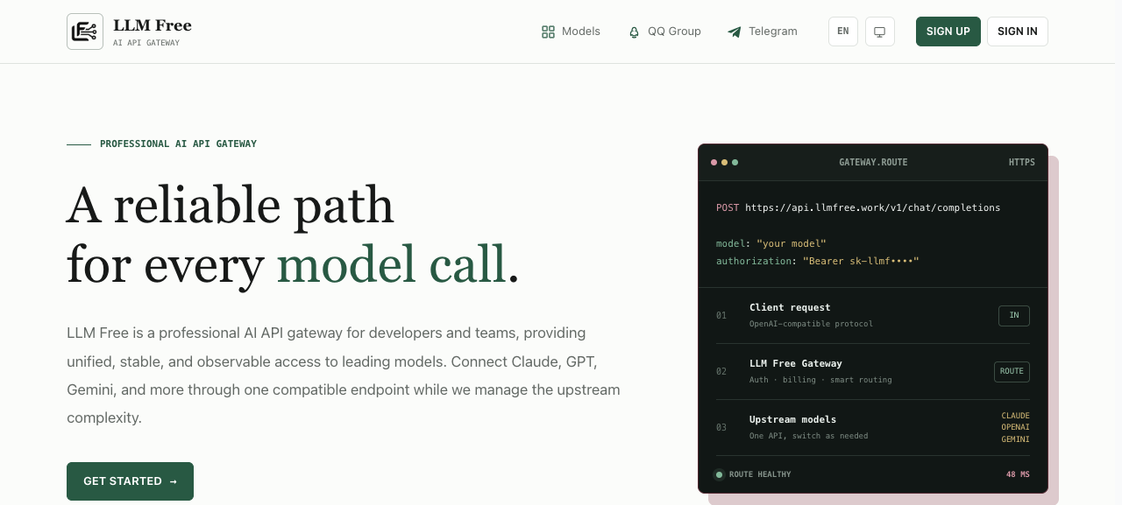Click the 'LLM Free Gateway' row title

tap(796, 363)
